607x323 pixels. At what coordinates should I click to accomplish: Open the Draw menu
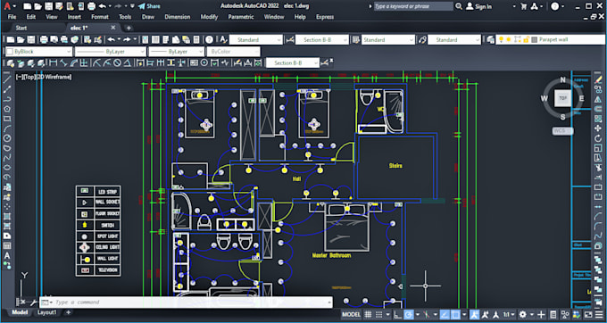click(x=148, y=17)
